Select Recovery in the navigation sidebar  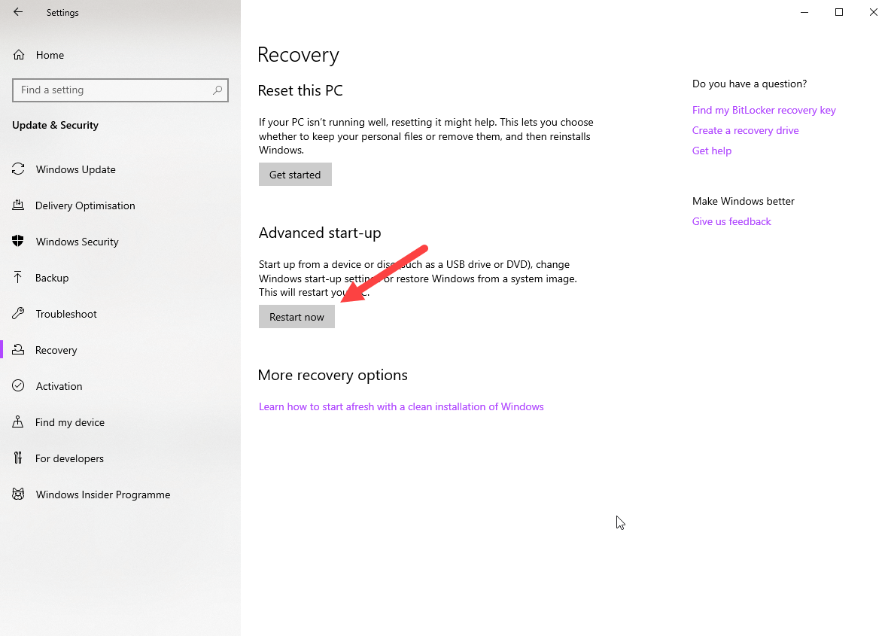pos(56,350)
